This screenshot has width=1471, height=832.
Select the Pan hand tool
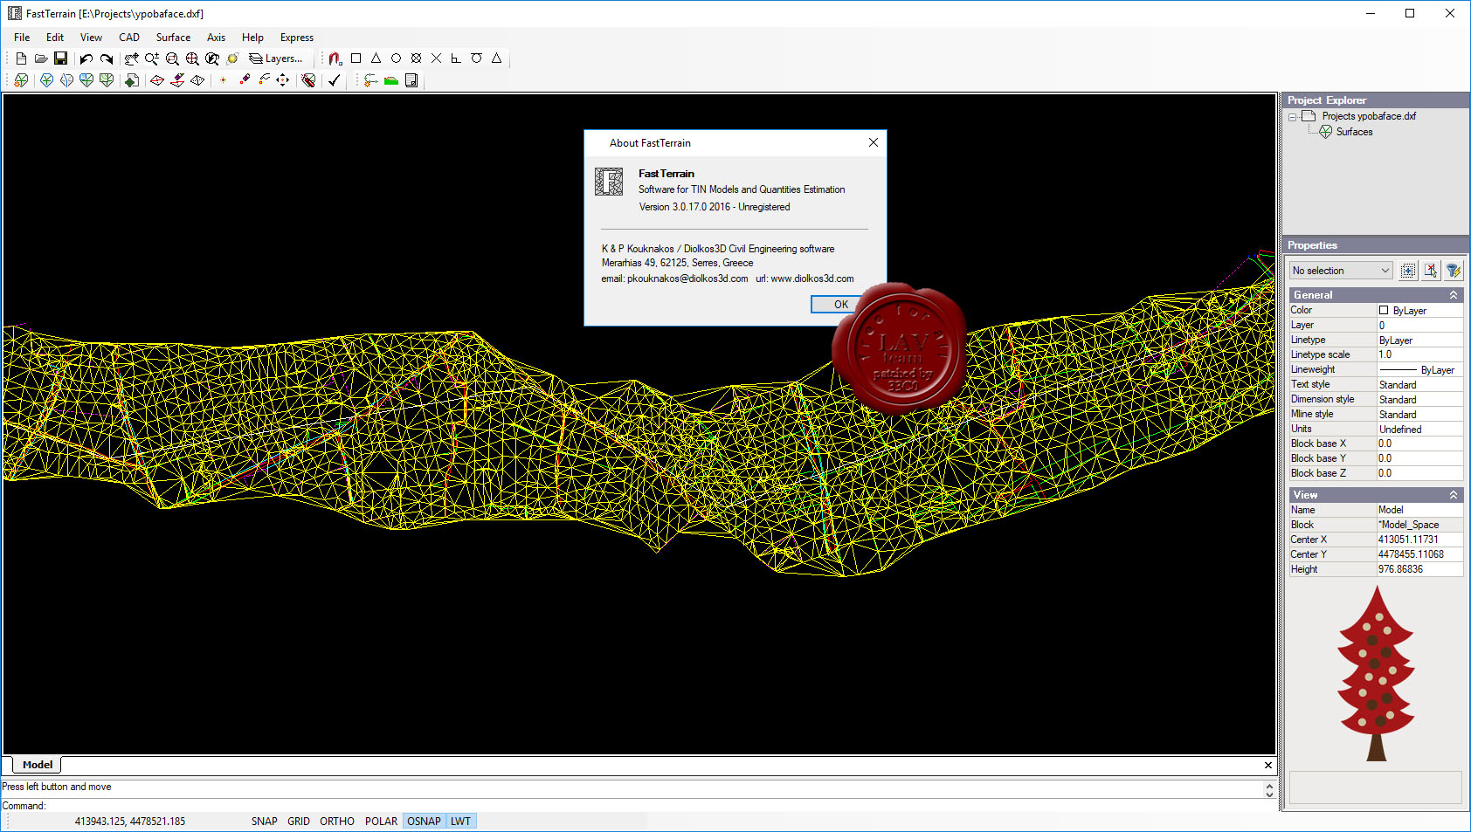[x=131, y=58]
